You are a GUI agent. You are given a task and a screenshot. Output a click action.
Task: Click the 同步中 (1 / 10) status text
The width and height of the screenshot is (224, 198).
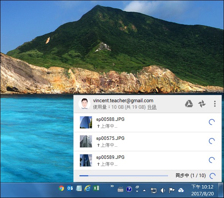click(191, 176)
